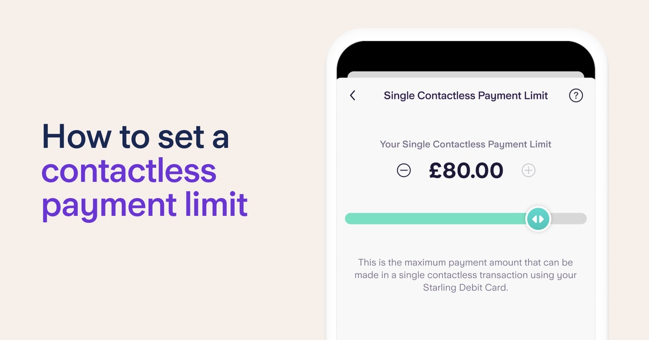Viewport: 649px width, 340px height.
Task: Select the £80.00 amount value
Action: [x=466, y=171]
